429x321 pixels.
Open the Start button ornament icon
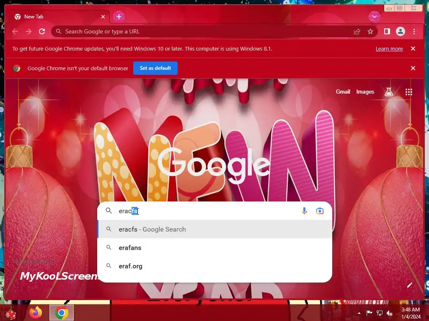click(11, 313)
